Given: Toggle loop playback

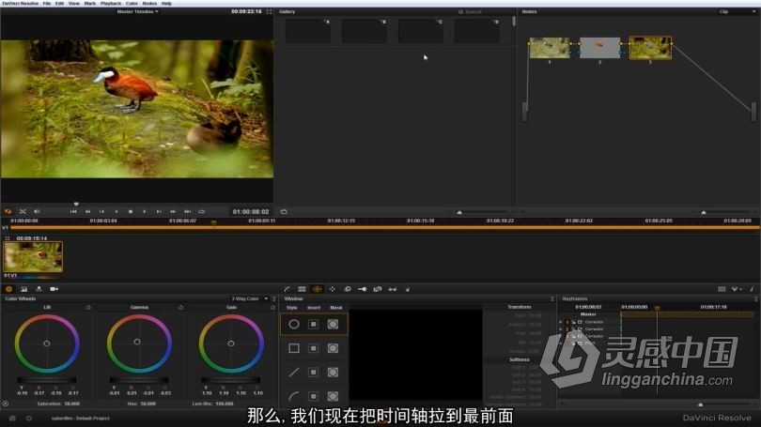Looking at the screenshot, I should click(202, 212).
